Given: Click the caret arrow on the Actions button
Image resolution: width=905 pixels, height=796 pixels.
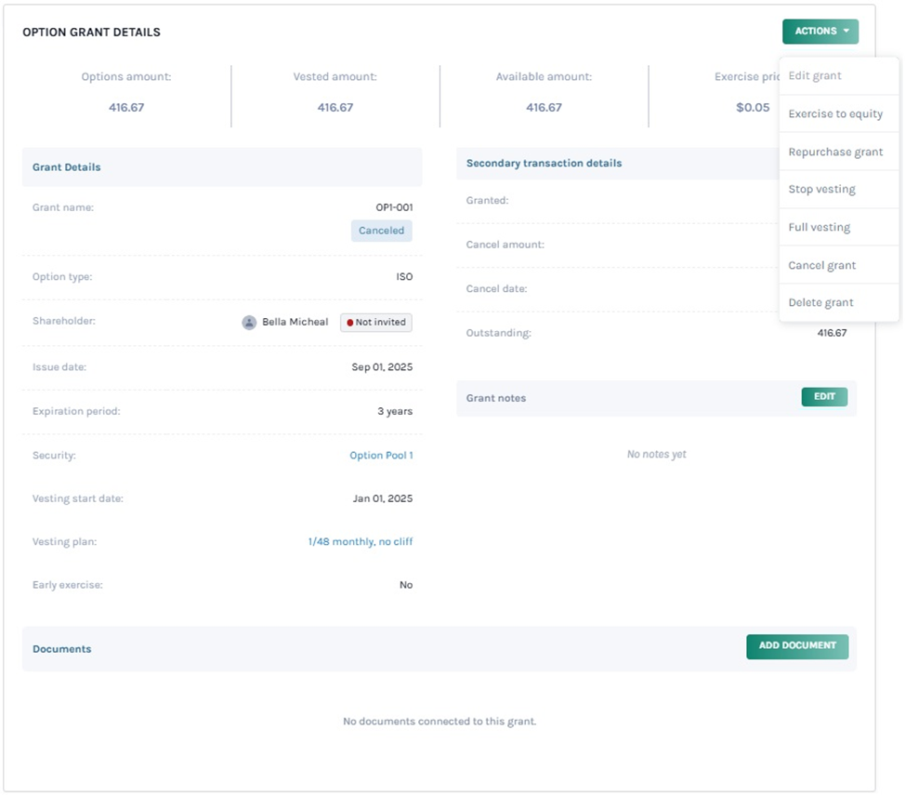Looking at the screenshot, I should [846, 32].
